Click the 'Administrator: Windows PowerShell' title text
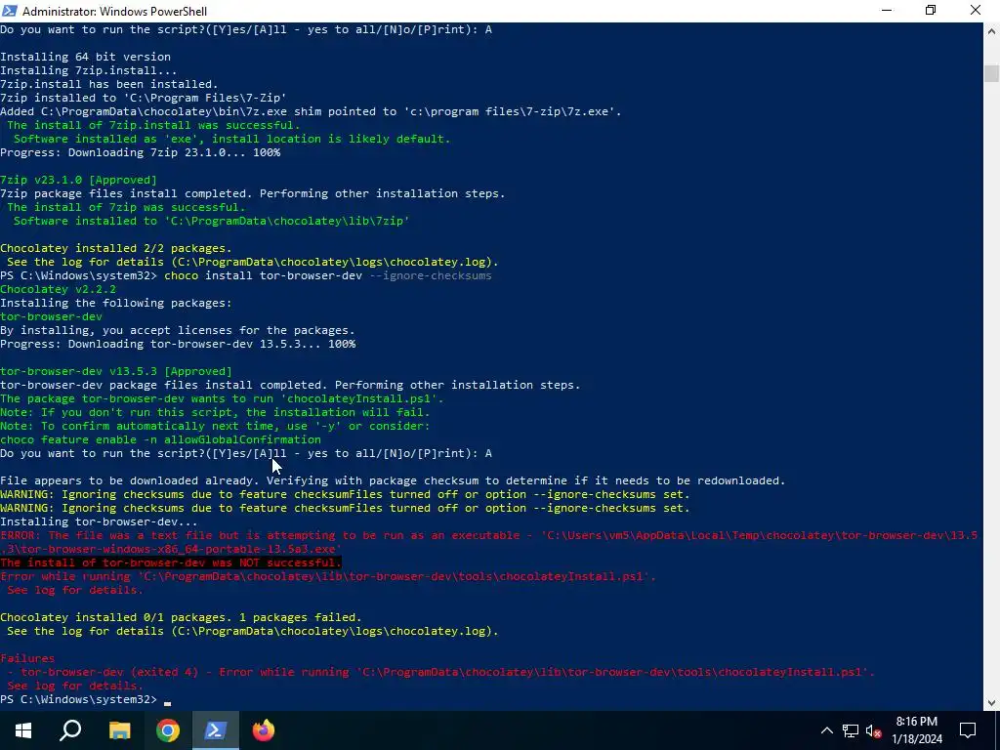 pos(115,11)
